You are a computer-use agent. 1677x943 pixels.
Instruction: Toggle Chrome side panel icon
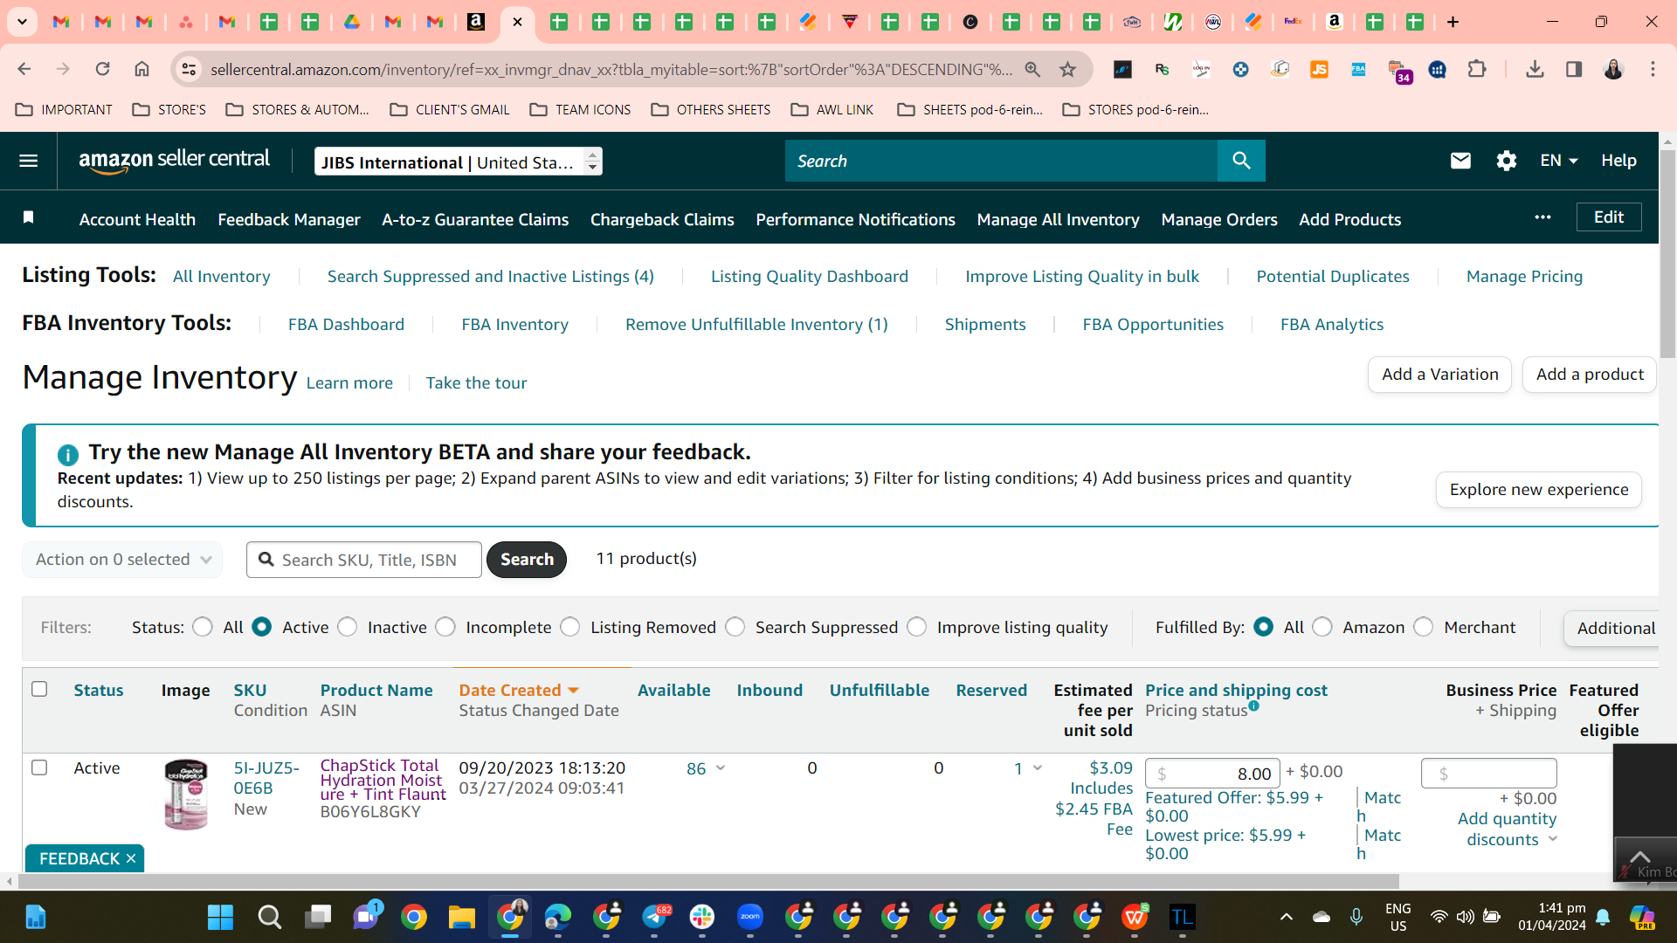click(x=1574, y=69)
